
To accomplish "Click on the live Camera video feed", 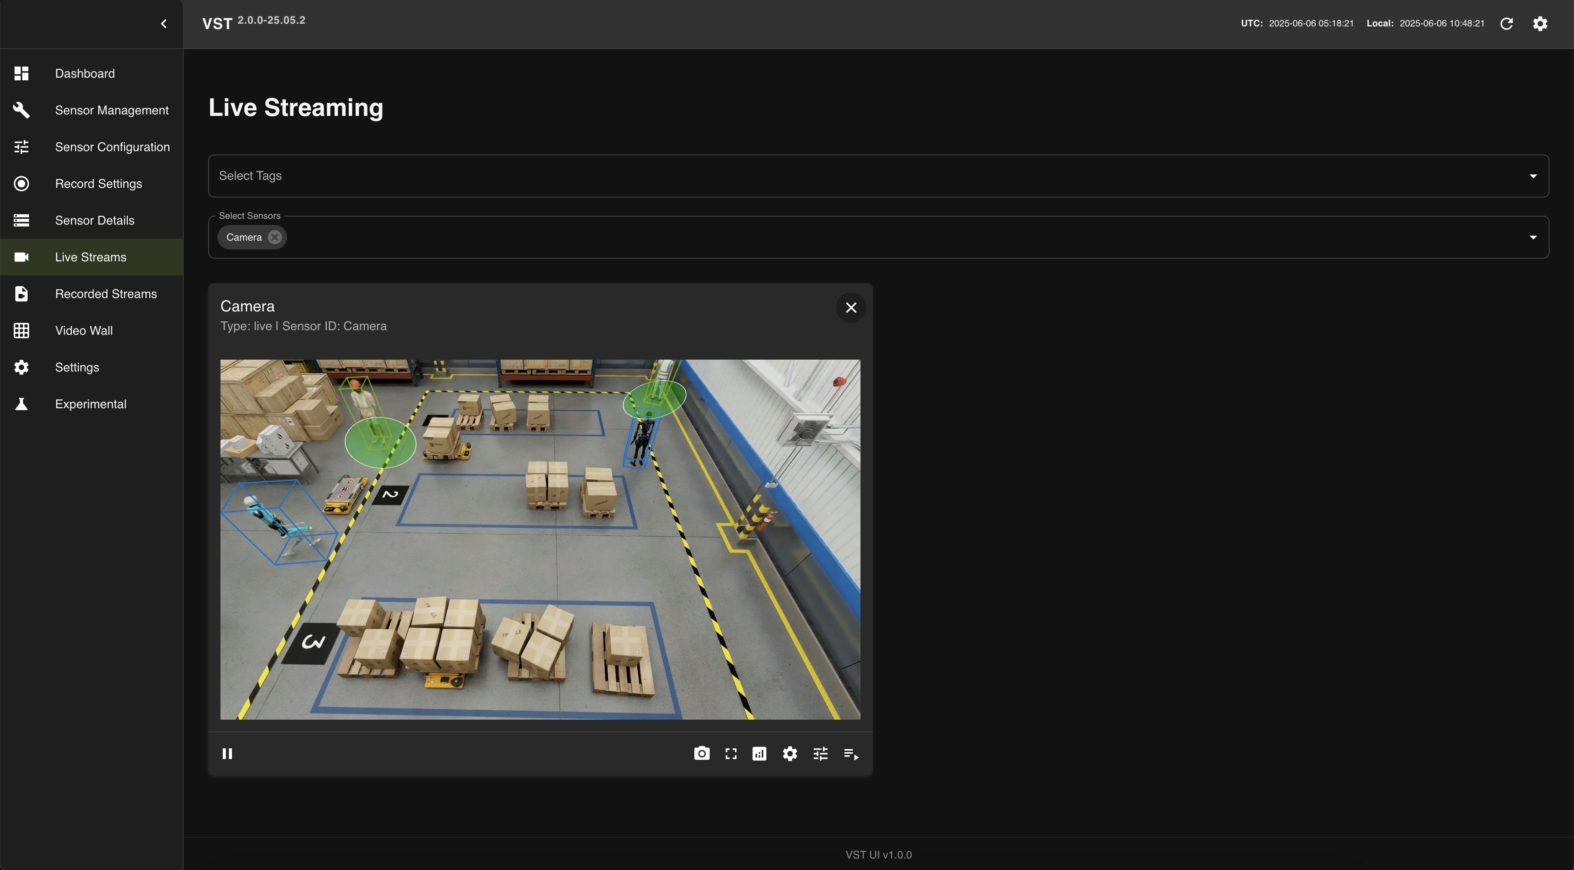I will click(x=540, y=539).
